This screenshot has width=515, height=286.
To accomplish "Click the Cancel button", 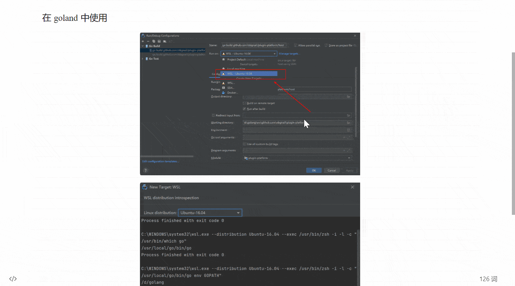I will tap(332, 170).
